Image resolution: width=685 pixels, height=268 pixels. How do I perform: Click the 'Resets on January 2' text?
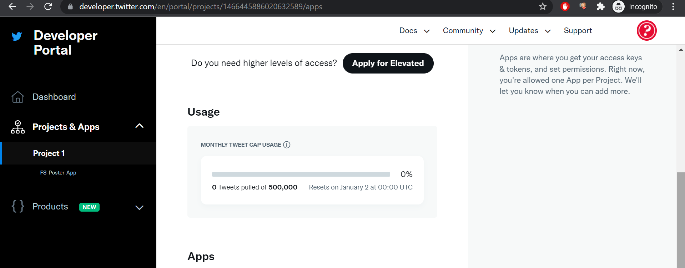coord(361,187)
